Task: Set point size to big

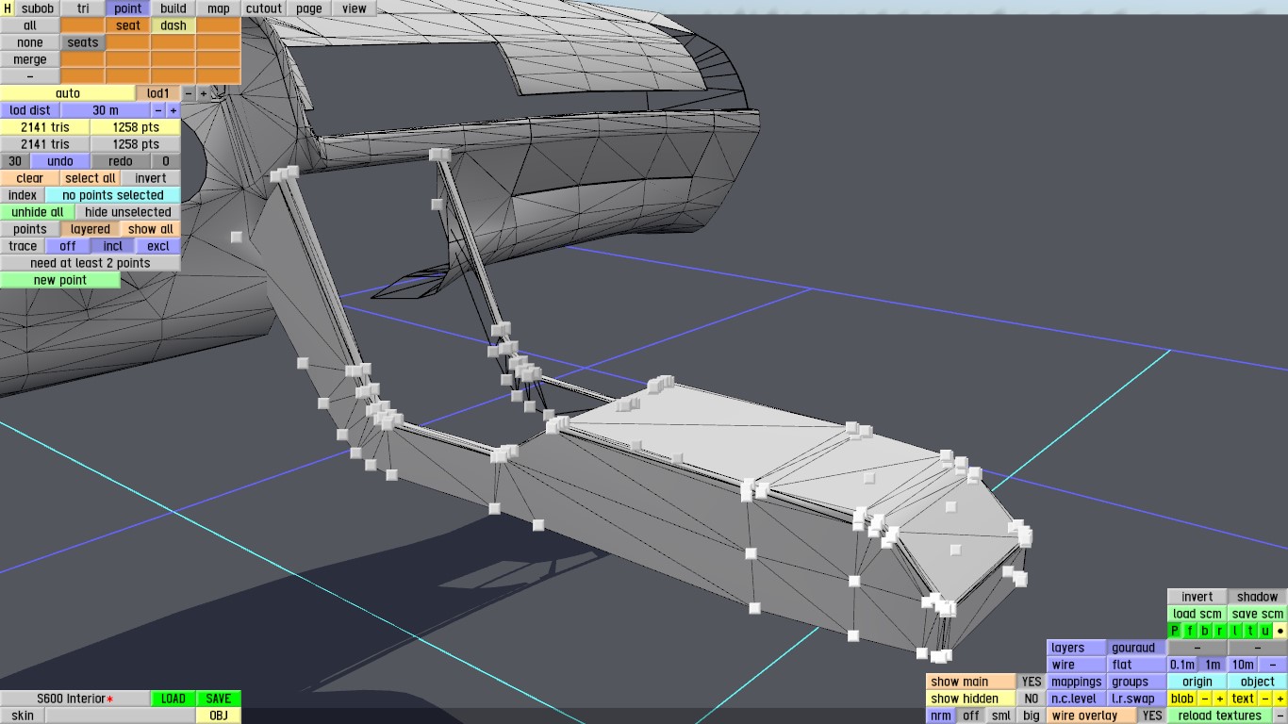Action: pyautogui.click(x=1032, y=716)
